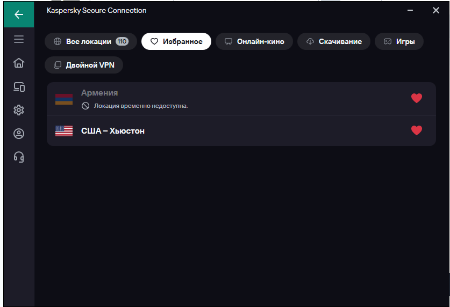The width and height of the screenshot is (450, 307).
Task: Go back using the green arrow button
Action: coord(19,14)
